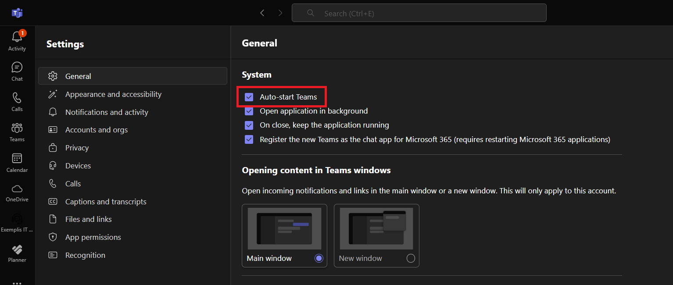Open Accounts and orgs settings
Viewport: 673px width, 285px height.
(x=132, y=130)
